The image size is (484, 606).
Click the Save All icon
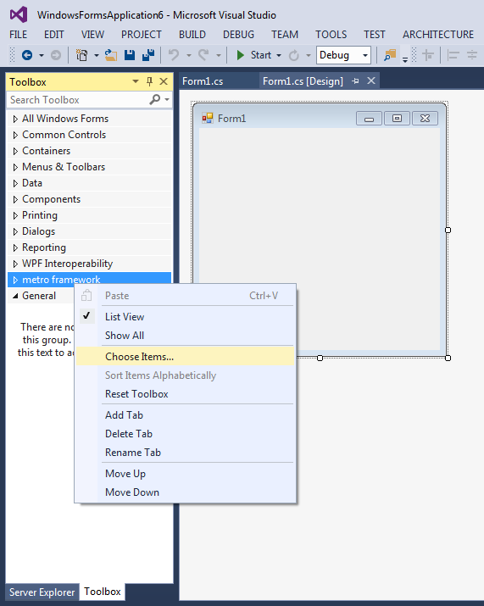[x=148, y=55]
